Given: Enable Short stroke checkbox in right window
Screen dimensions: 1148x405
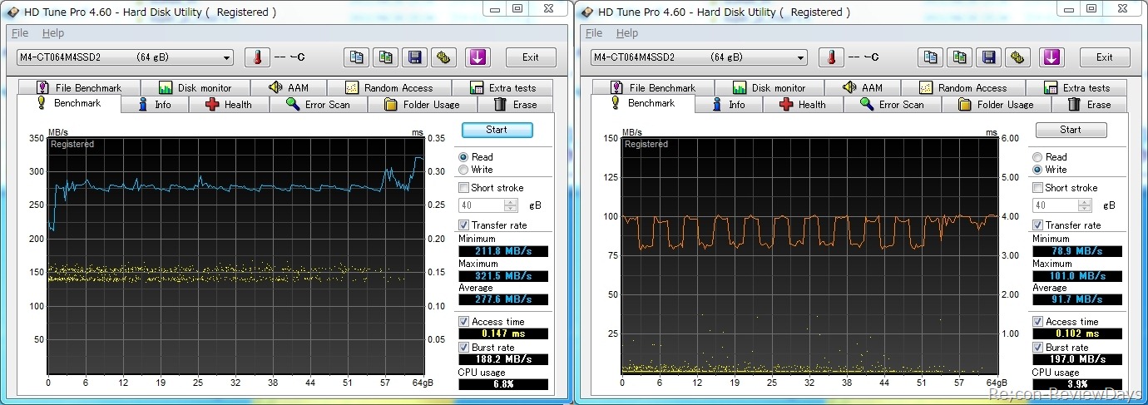Looking at the screenshot, I should tap(1038, 188).
